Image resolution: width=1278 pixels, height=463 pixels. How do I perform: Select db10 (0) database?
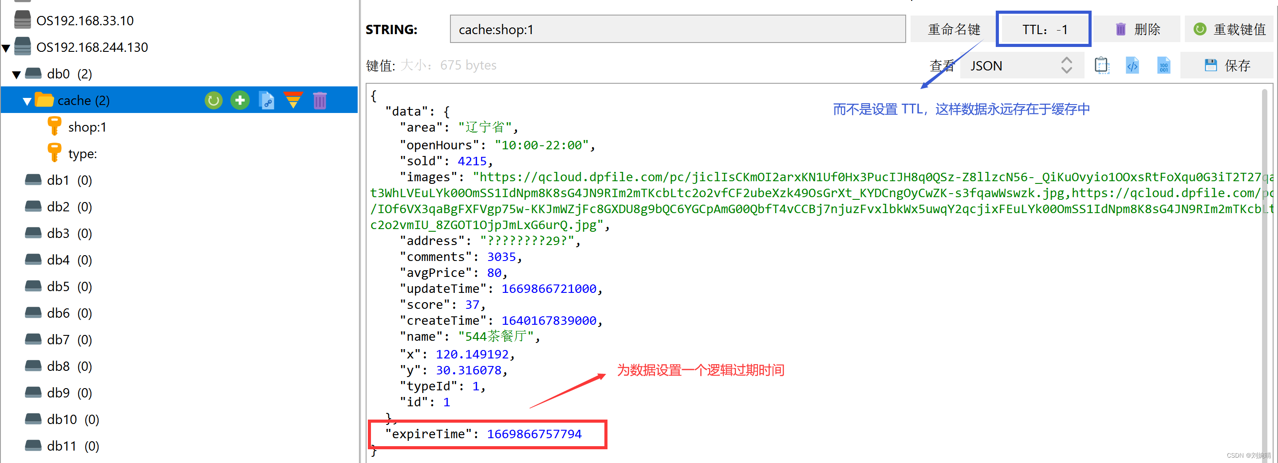click(x=73, y=419)
